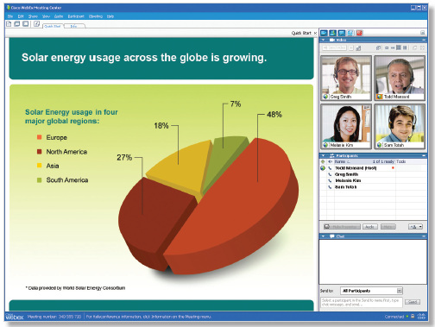This screenshot has height=327, width=435.
Task: Click the chat message input field
Action: (362, 302)
